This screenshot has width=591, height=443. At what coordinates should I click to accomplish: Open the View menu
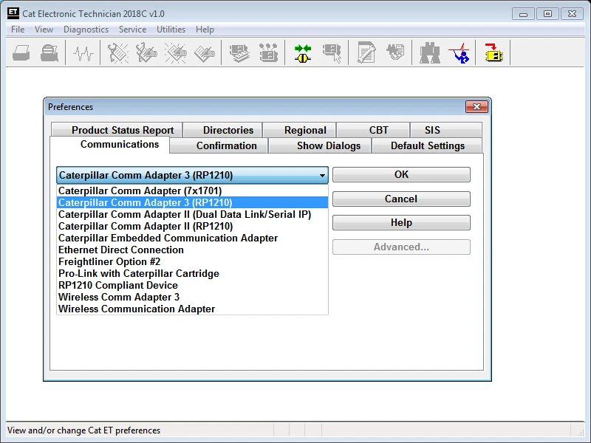44,30
